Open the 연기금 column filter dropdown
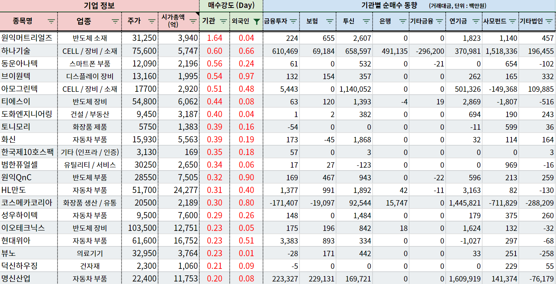This screenshot has height=284, width=556. point(476,21)
